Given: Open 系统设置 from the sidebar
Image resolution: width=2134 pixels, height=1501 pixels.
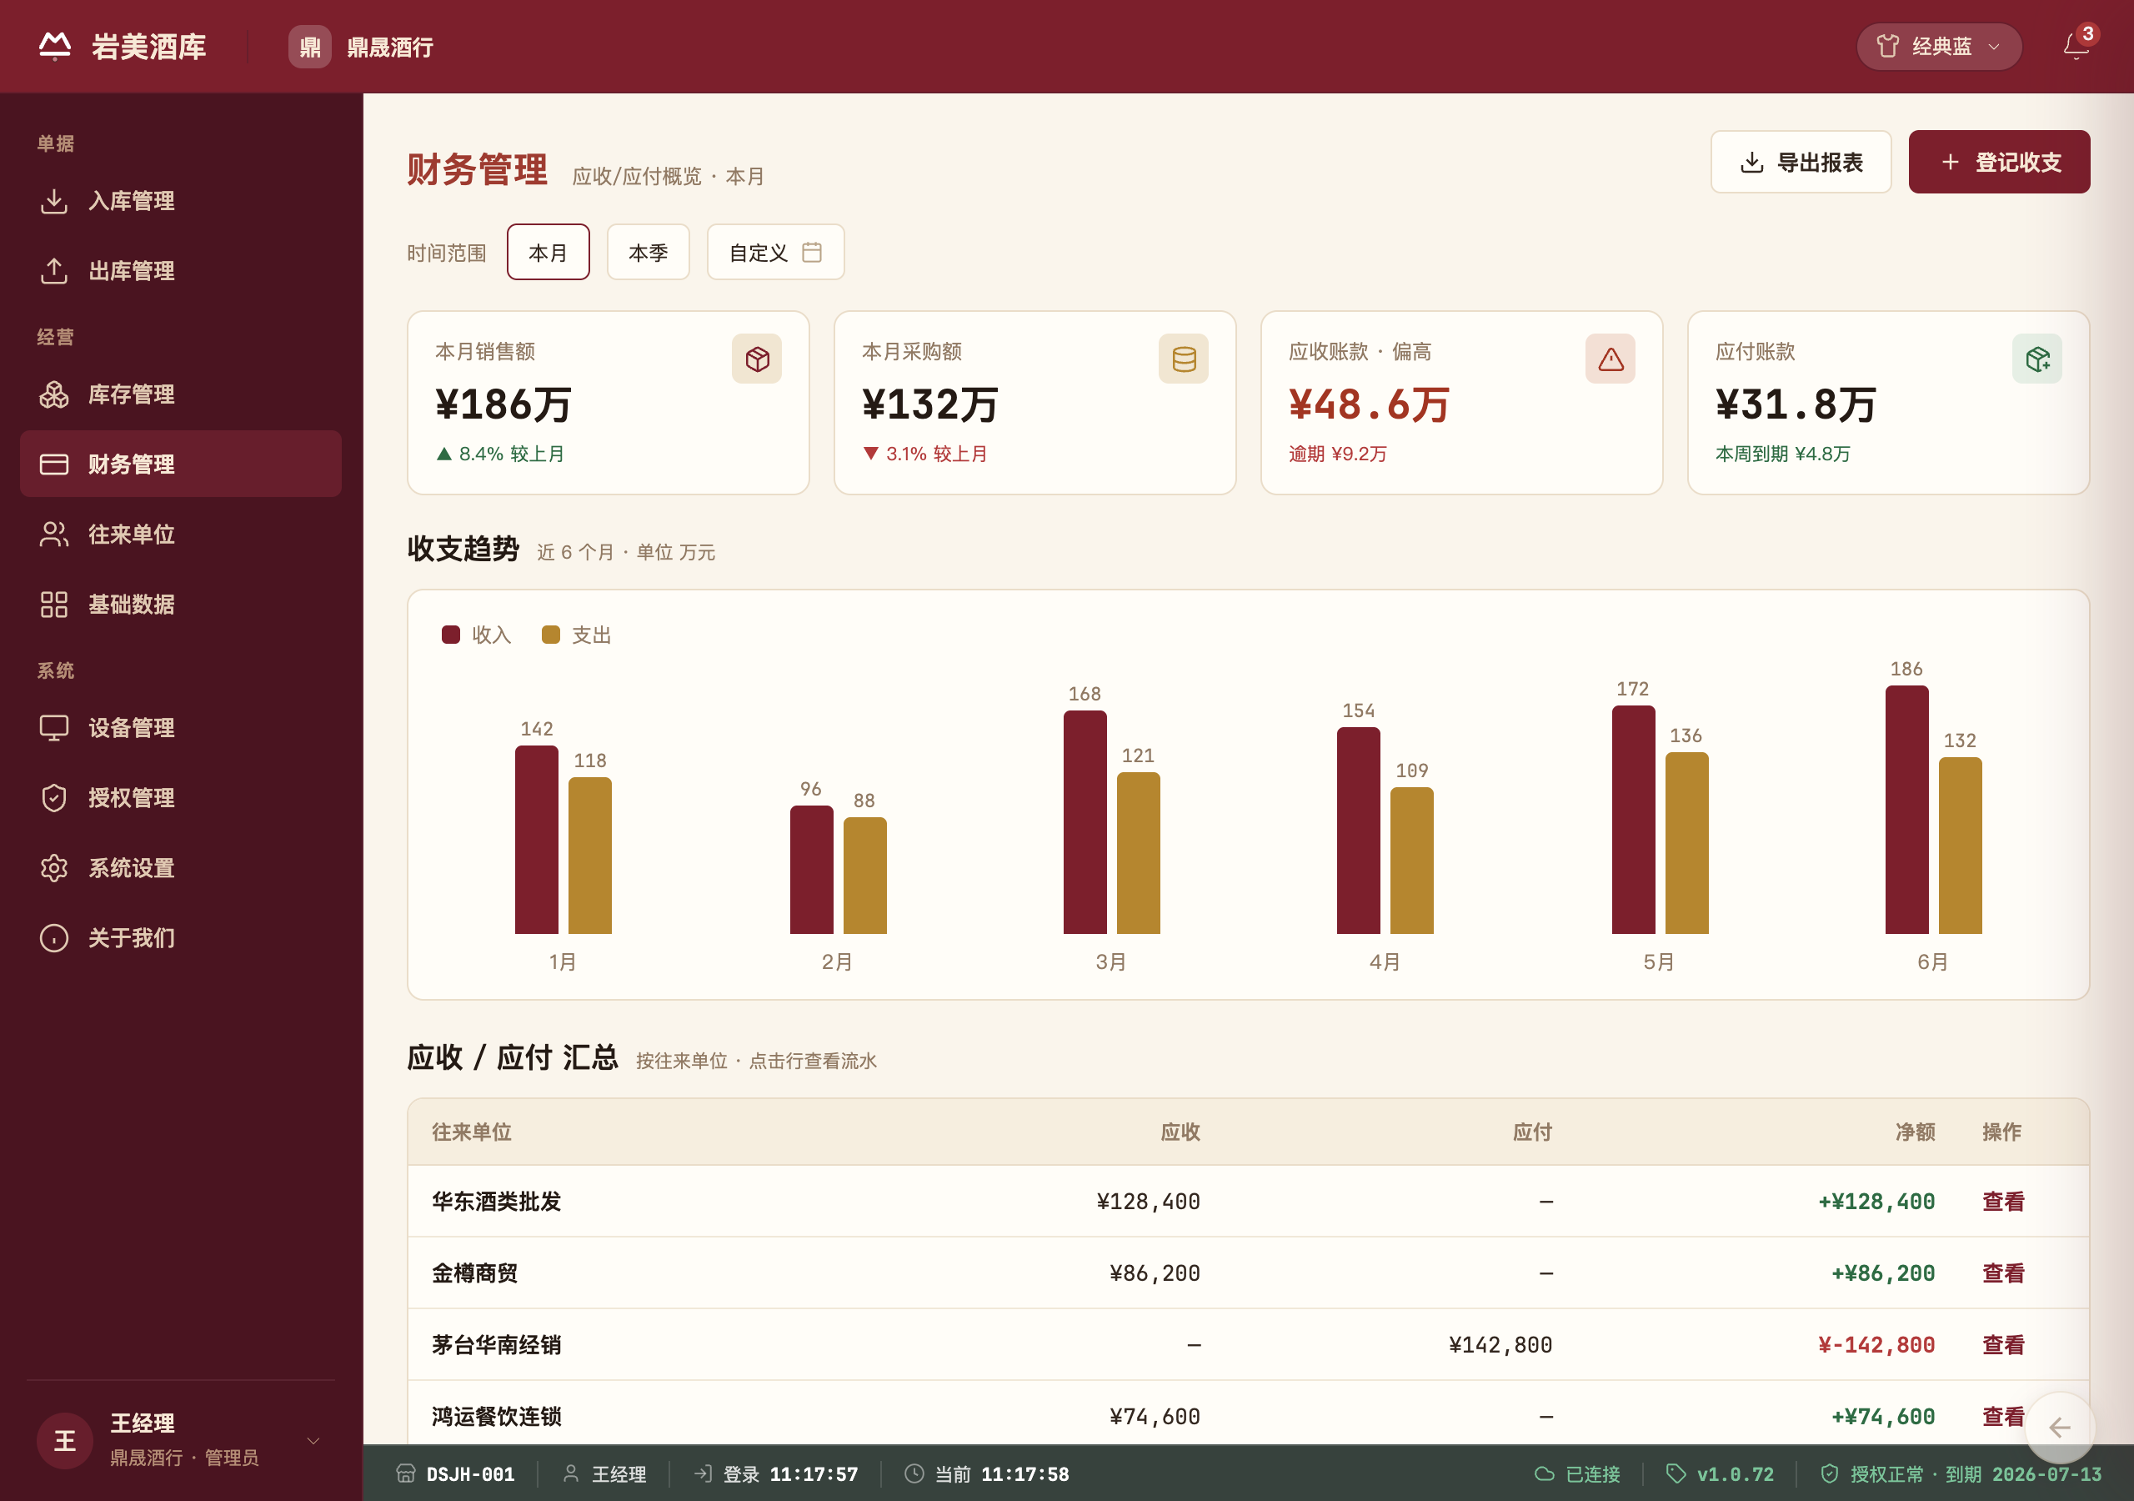Looking at the screenshot, I should tap(180, 868).
